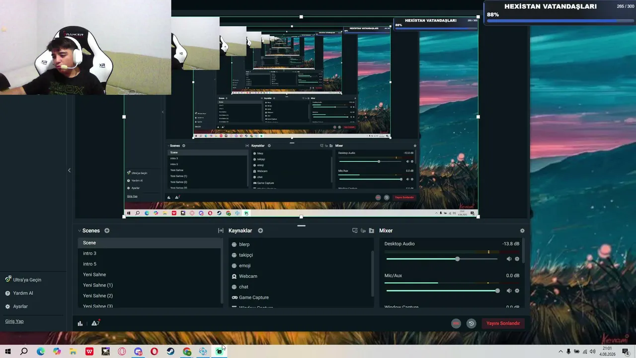The width and height of the screenshot is (636, 358).
Task: Open taskbar volume speaker icon
Action: click(x=592, y=352)
